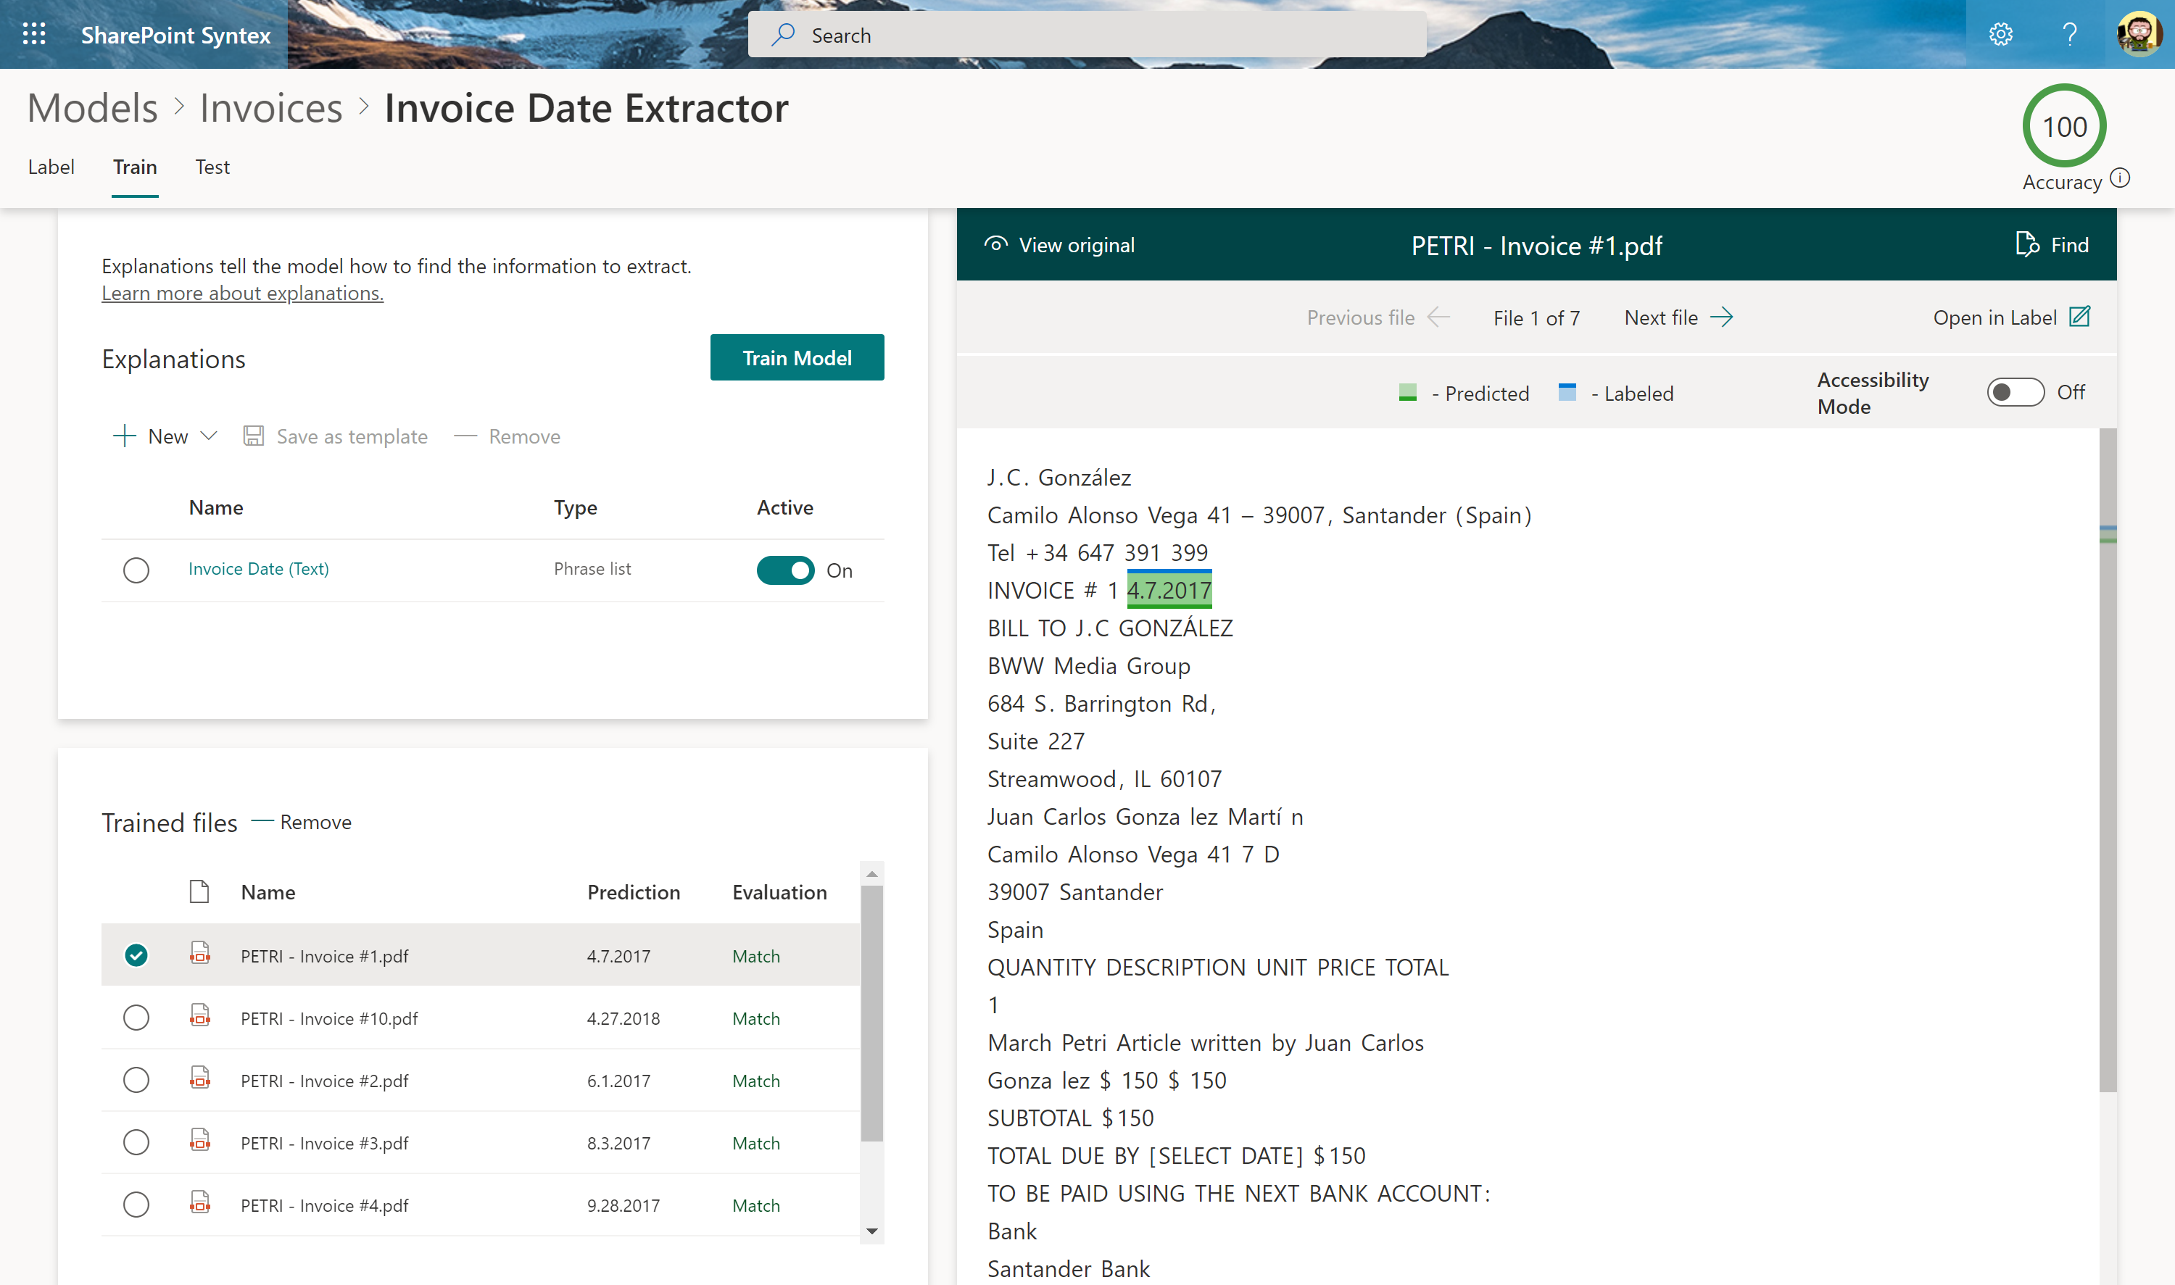This screenshot has width=2175, height=1285.
Task: Open the app launcher waffle icon
Action: (34, 35)
